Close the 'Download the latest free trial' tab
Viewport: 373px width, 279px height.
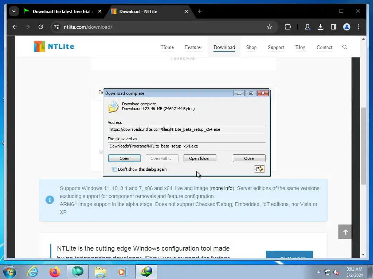(x=100, y=11)
